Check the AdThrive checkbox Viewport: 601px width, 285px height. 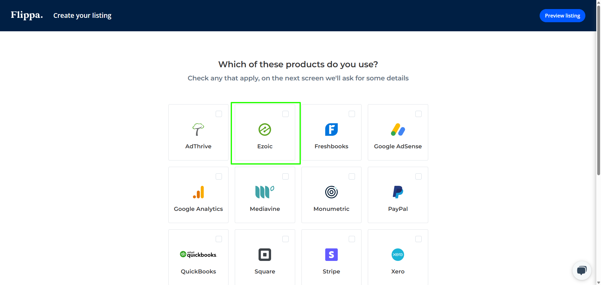(219, 114)
